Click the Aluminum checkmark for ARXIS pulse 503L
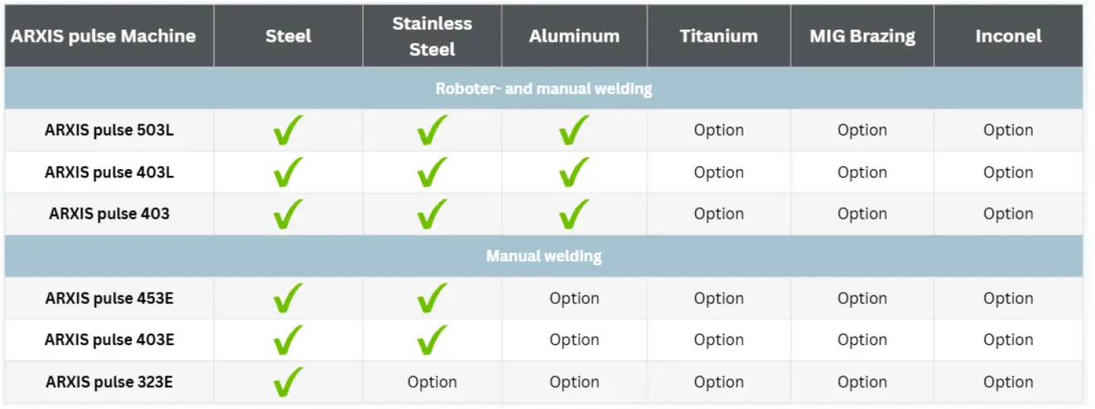The image size is (1095, 409). point(574,130)
